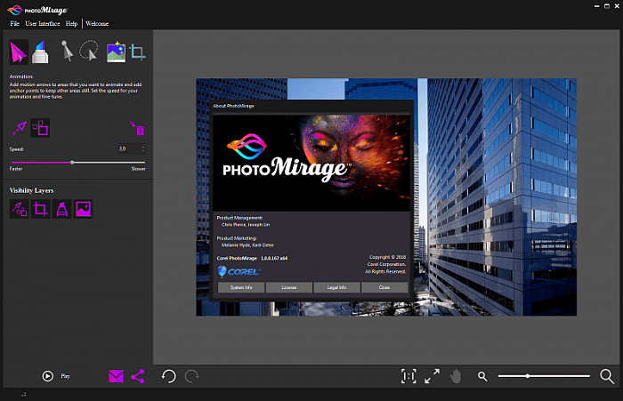
Task: Open the License button in About dialog
Action: [289, 287]
